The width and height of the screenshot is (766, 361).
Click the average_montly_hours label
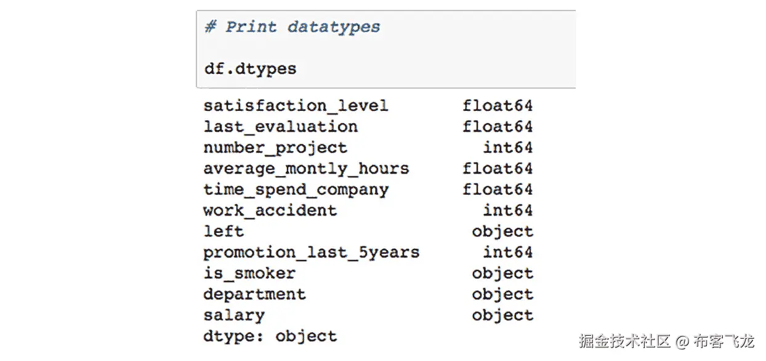[x=306, y=169]
